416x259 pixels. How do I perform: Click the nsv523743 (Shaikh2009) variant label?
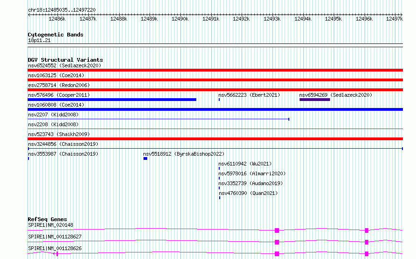[x=59, y=134]
